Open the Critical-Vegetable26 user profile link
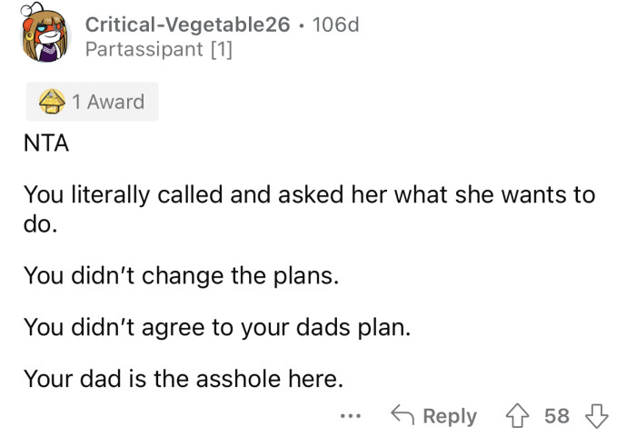Screen dimensions: 636x436 pyautogui.click(x=181, y=25)
